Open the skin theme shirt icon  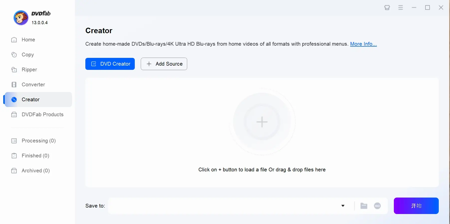tap(387, 7)
